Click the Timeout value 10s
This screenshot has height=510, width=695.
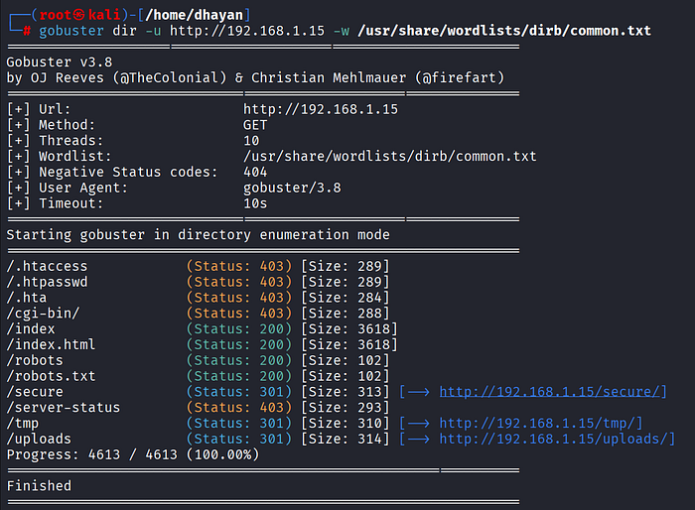click(255, 203)
